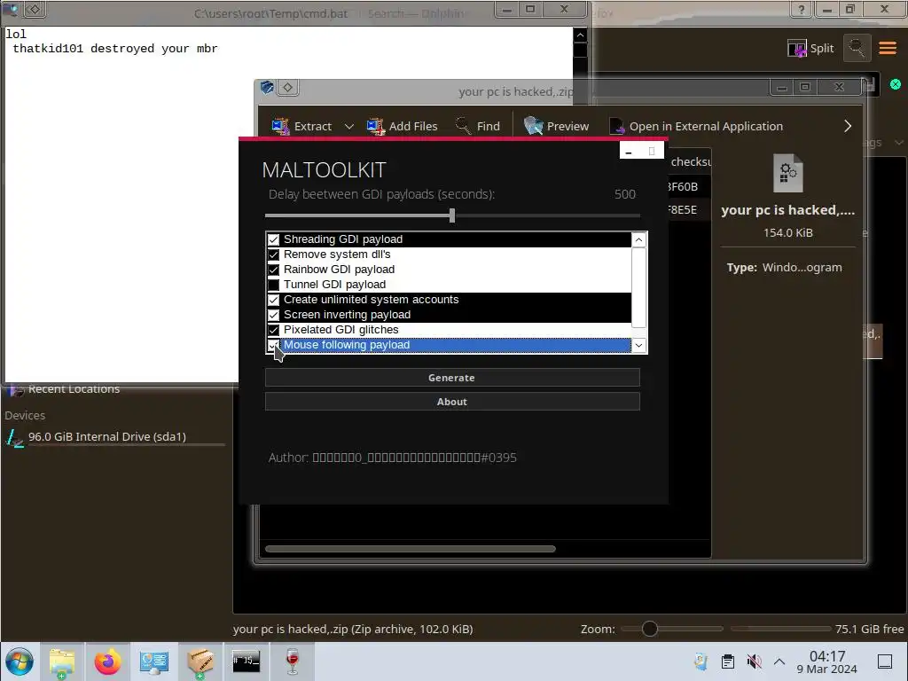Toggle Pixelated GDI glitches checkbox
This screenshot has height=681, width=908.
[273, 330]
